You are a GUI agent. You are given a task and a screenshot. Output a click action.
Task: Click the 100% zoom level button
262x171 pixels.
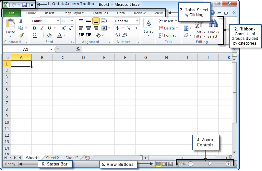[x=181, y=164]
